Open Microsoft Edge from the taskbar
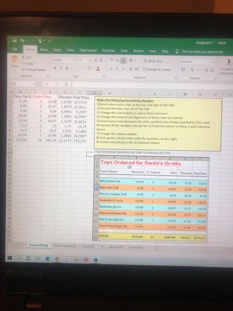 coord(48,259)
